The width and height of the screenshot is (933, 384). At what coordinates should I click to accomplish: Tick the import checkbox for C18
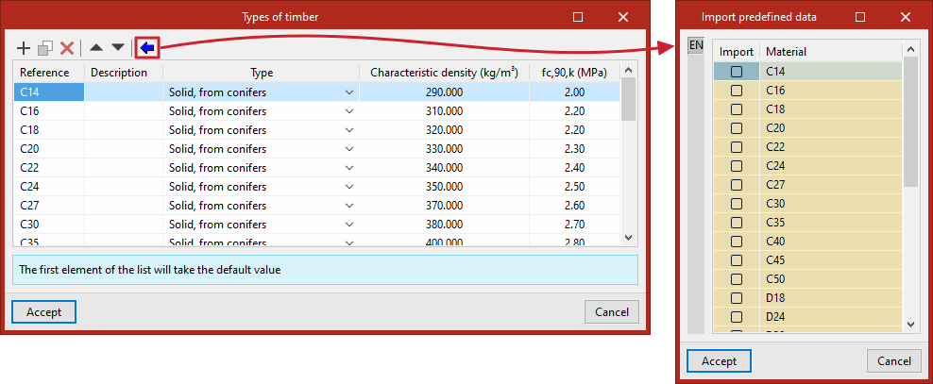tap(737, 109)
